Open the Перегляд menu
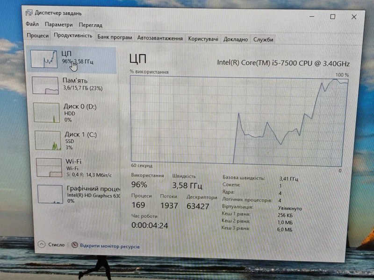Image resolution: width=374 pixels, height=280 pixels. click(90, 25)
